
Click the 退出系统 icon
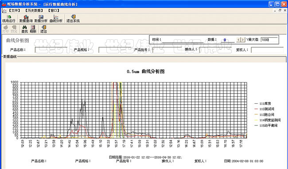tap(73, 19)
